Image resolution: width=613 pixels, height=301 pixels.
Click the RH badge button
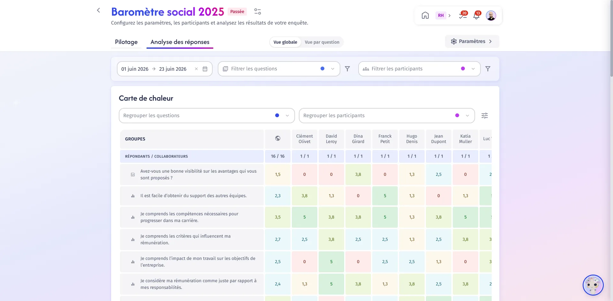pos(441,15)
